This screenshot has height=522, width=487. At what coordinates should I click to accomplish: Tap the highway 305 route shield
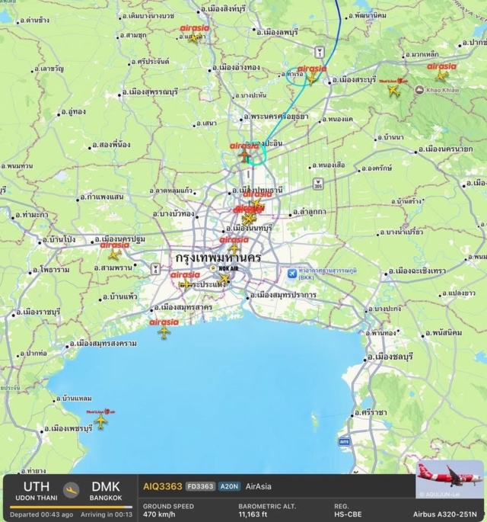318,184
